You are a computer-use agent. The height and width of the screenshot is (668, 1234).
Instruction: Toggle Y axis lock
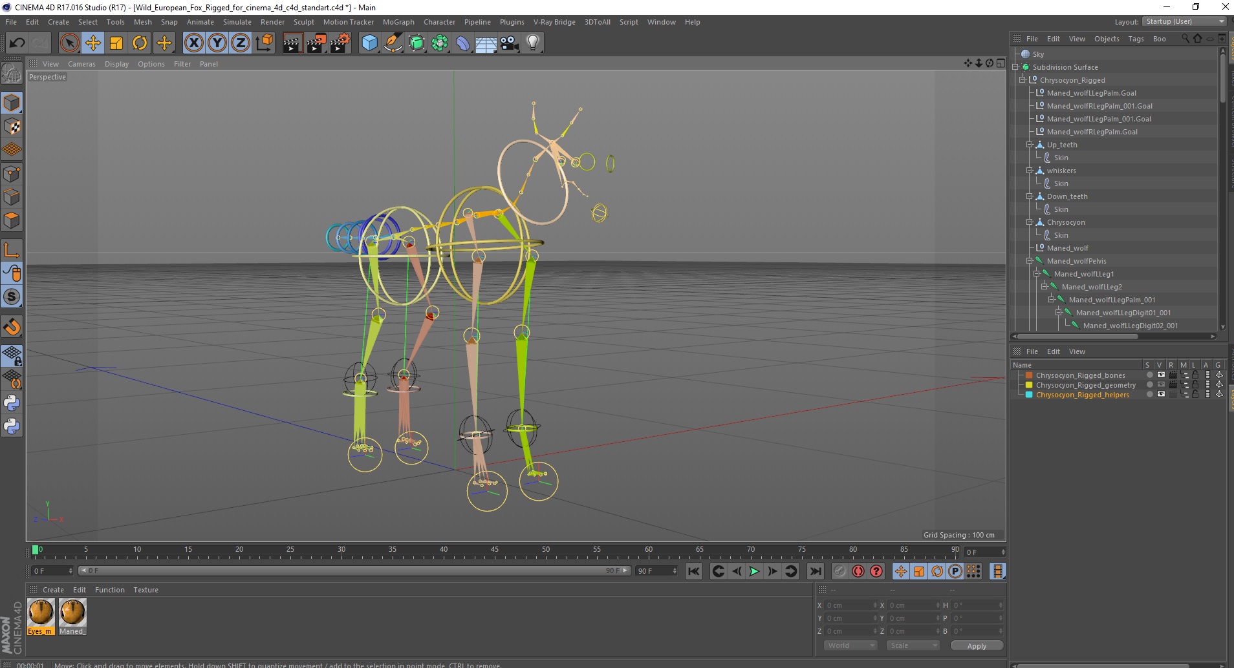point(217,43)
